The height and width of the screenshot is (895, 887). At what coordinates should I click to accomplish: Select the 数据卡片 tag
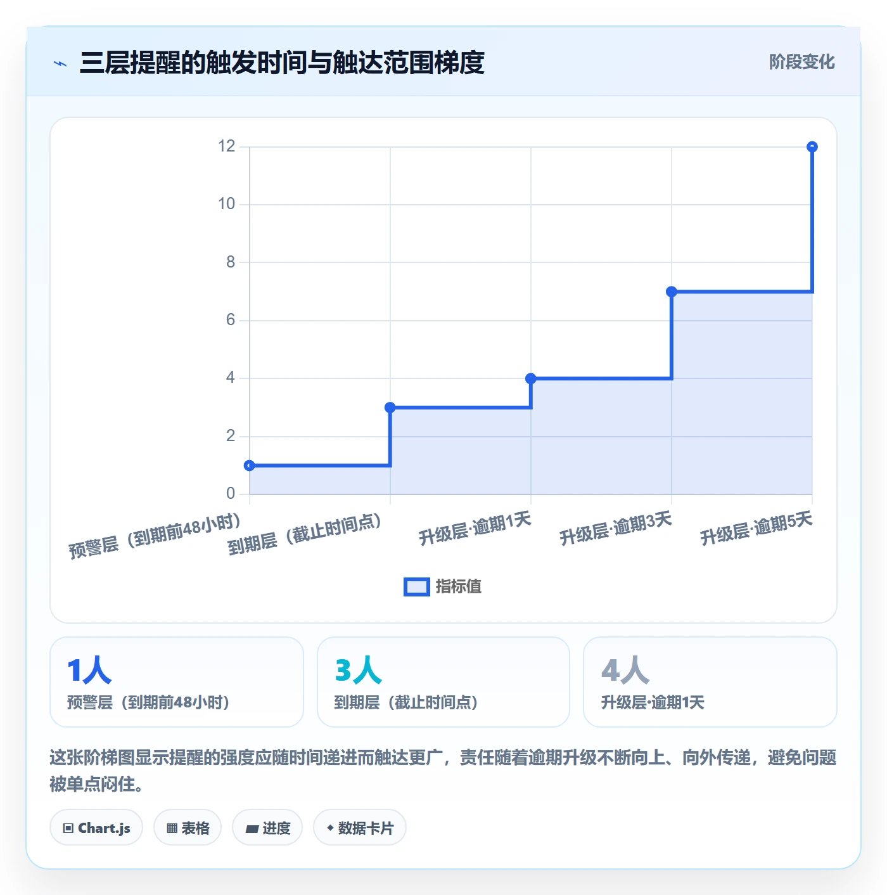[360, 827]
